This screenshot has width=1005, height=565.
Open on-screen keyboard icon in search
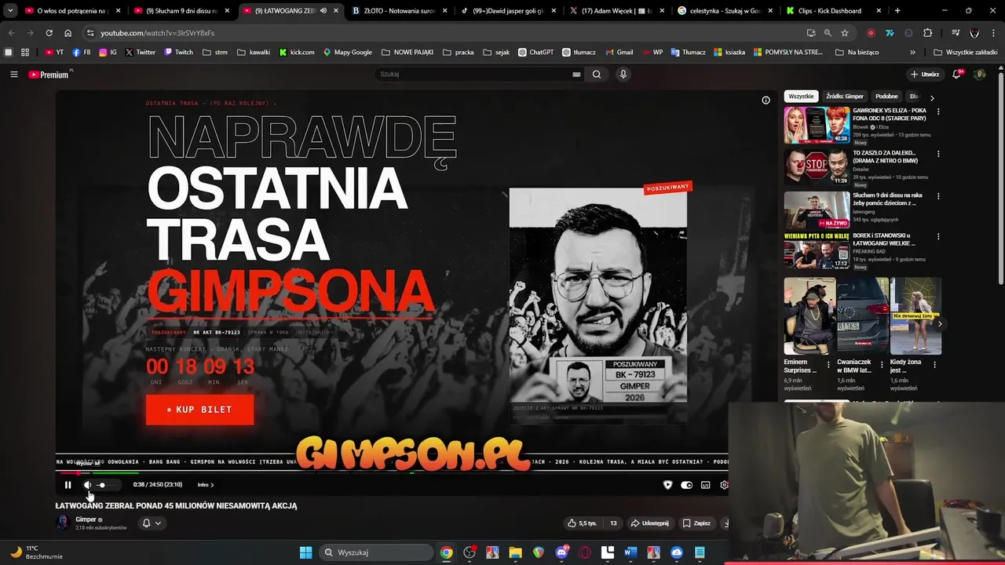[x=576, y=75]
